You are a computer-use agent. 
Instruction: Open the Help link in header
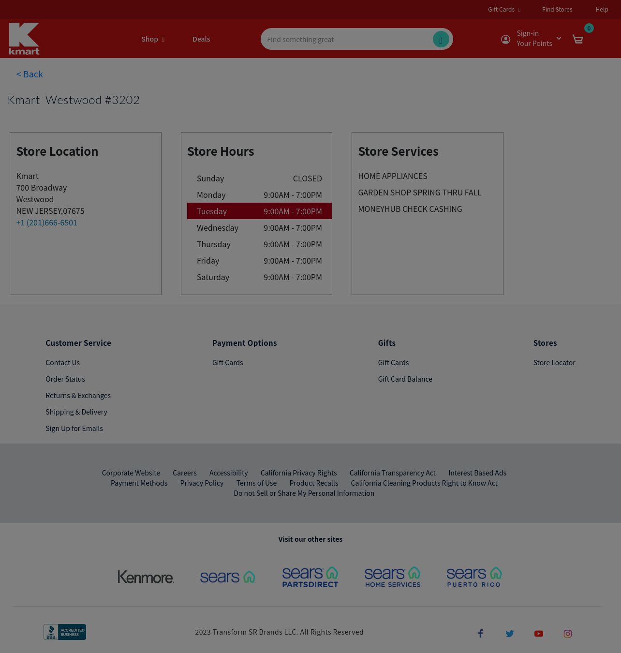click(x=602, y=9)
